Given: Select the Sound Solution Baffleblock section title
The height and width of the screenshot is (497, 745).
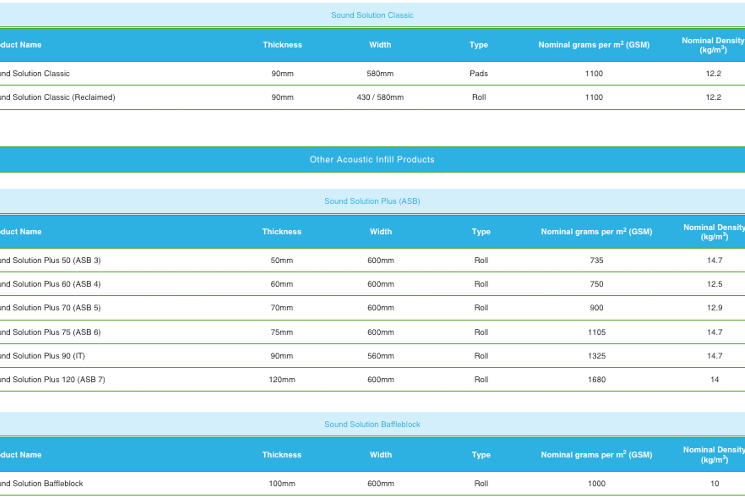Looking at the screenshot, I should (x=372, y=424).
